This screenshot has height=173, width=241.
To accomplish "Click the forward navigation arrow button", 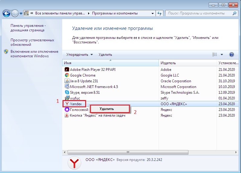I will (x=15, y=13).
